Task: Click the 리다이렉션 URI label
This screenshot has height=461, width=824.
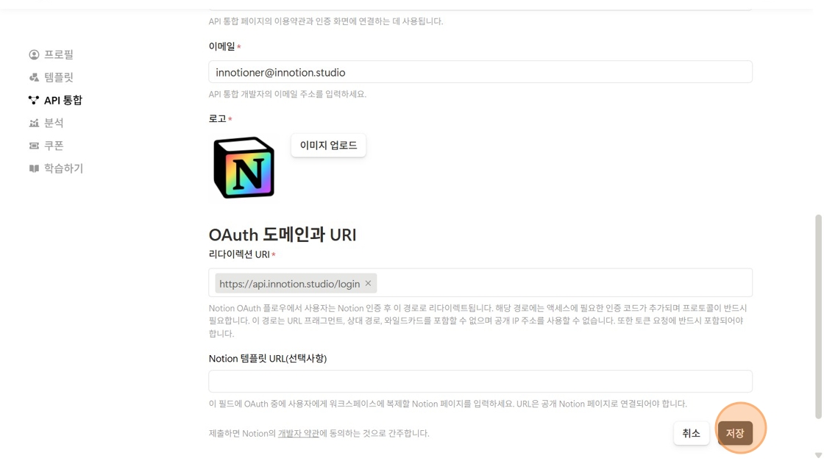Action: point(239,254)
